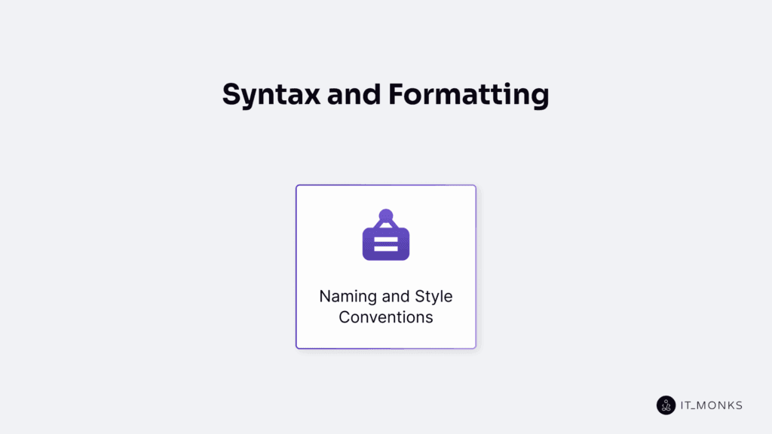Image resolution: width=772 pixels, height=434 pixels.
Task: Select the Syntax and Formatting heading
Action: 385,93
